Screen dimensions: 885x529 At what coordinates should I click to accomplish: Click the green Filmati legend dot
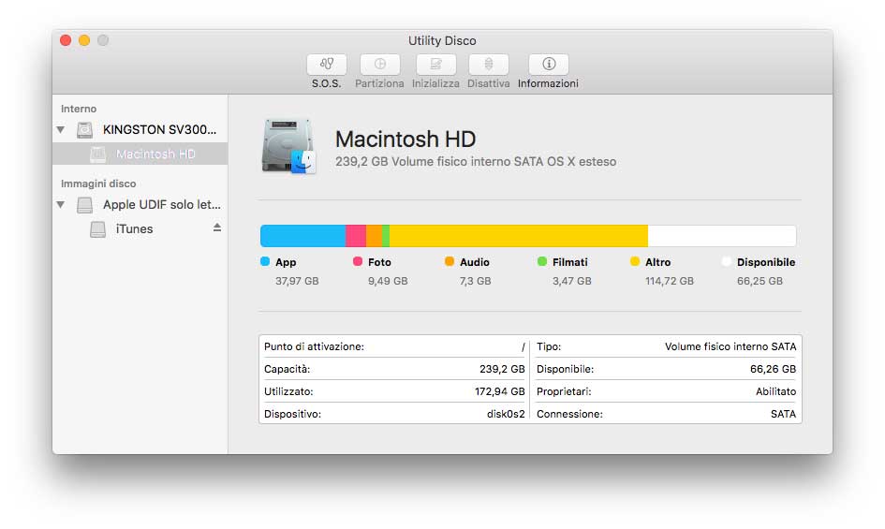[542, 262]
